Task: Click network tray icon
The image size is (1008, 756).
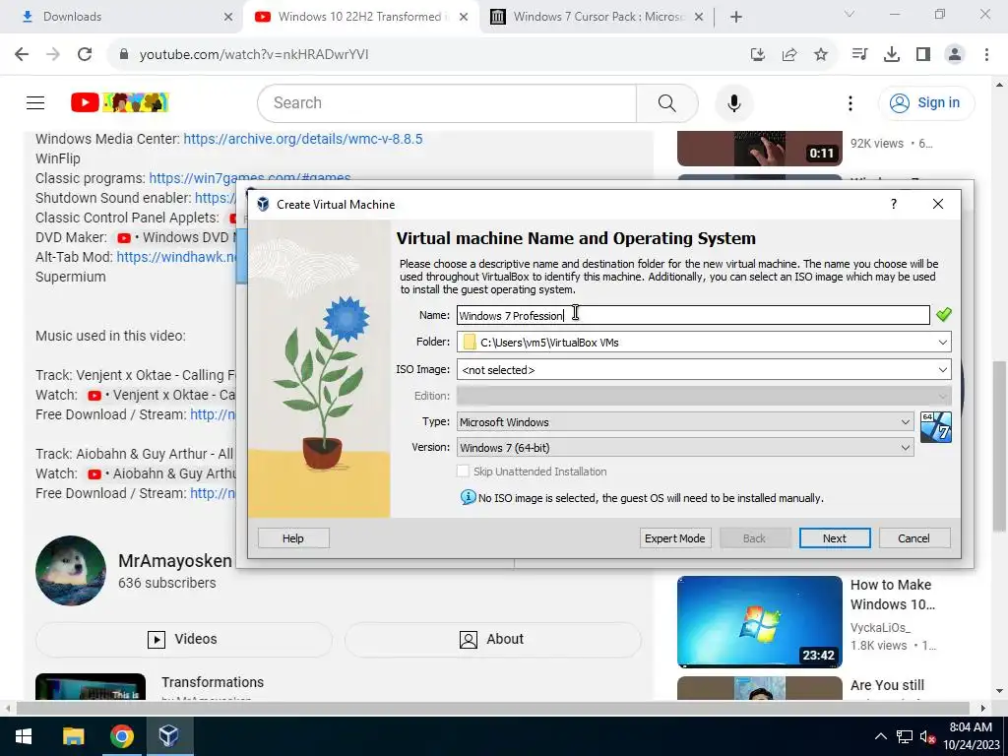Action: pyautogui.click(x=905, y=736)
